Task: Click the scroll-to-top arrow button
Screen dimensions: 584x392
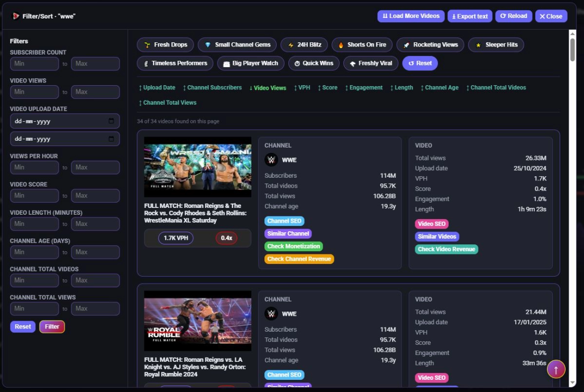Action: [x=556, y=369]
